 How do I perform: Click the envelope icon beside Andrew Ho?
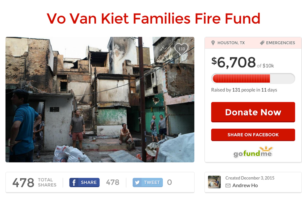(x=228, y=186)
